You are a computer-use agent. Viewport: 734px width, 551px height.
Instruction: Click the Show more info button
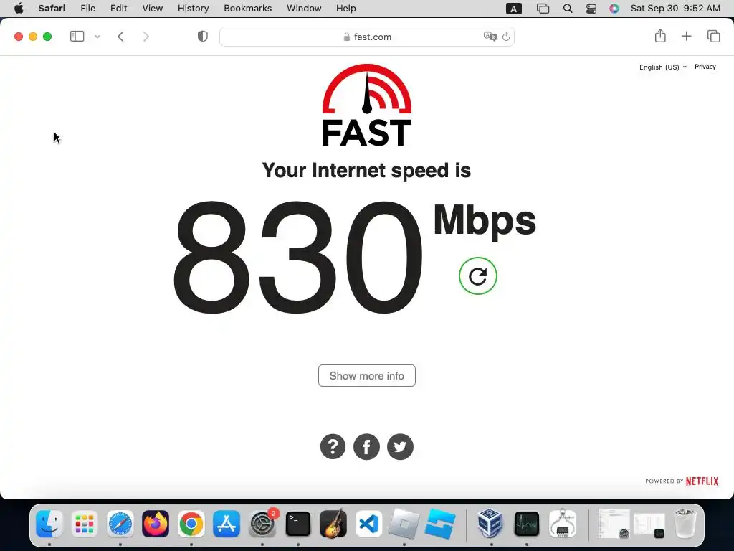366,376
